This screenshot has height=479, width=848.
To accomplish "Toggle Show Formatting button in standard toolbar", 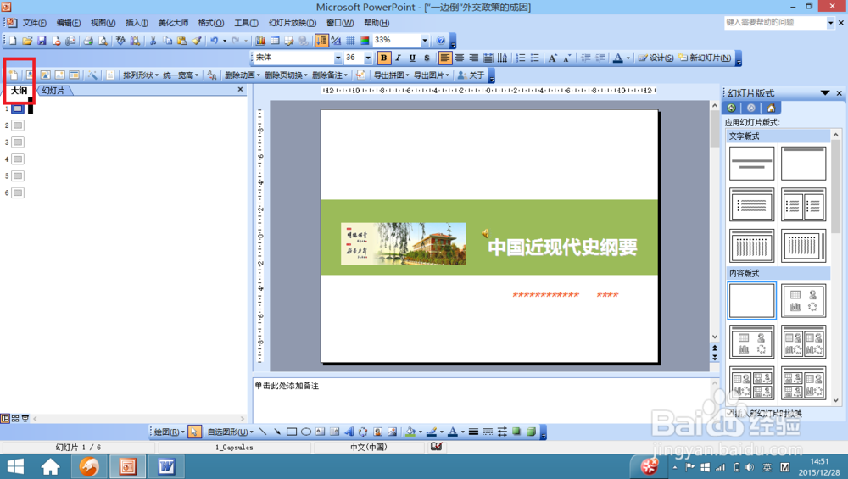I will [x=336, y=41].
